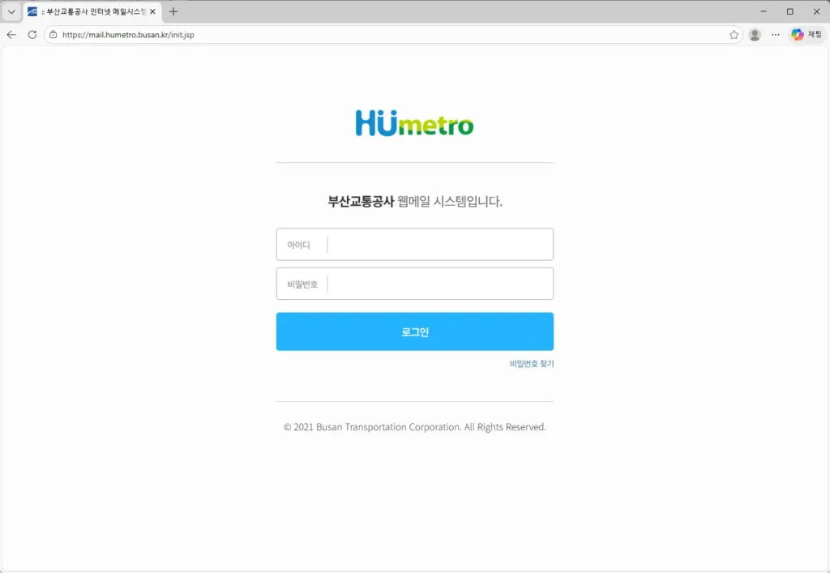
Task: Select the copyright notice text
Action: point(414,426)
